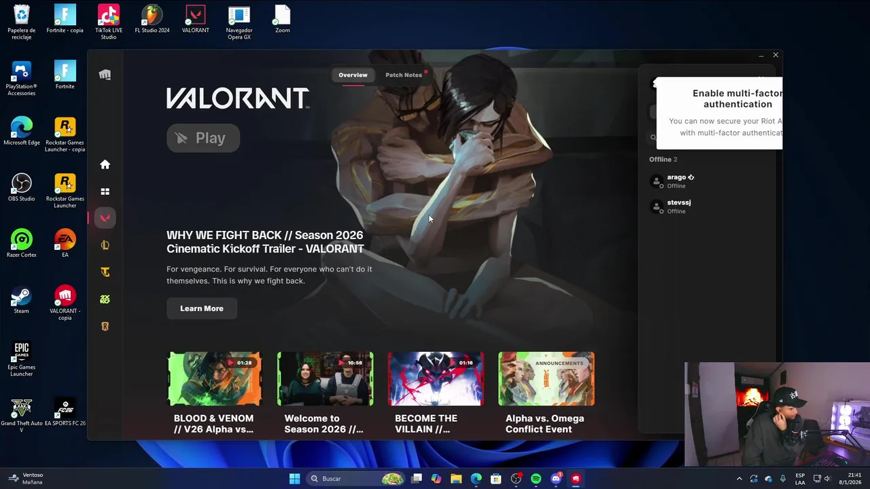Open the Fortnite - copia desktop shortcut

[65, 19]
